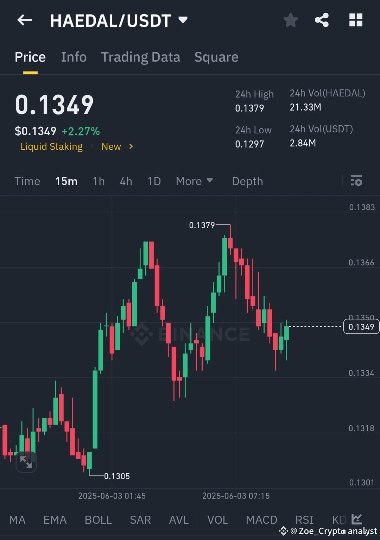
Task: Open the Liquid Staking link
Action: (51, 146)
